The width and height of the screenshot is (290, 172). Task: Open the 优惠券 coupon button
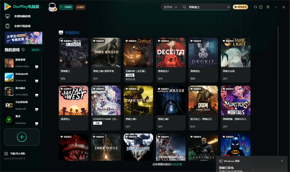tap(80, 7)
